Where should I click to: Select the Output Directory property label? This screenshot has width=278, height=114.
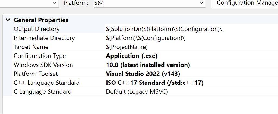click(37, 29)
